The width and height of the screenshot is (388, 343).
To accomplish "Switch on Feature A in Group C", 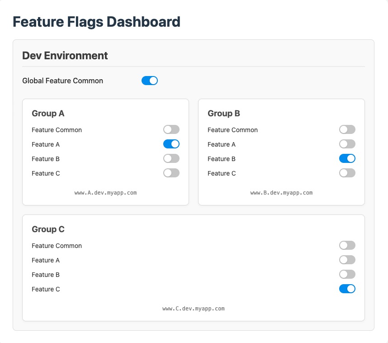I will 347,260.
